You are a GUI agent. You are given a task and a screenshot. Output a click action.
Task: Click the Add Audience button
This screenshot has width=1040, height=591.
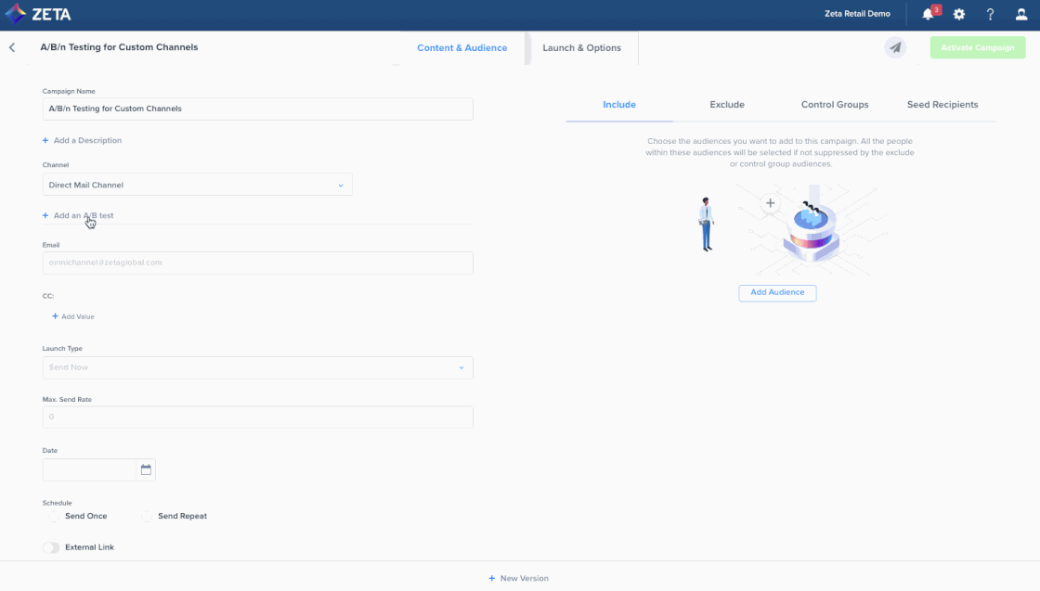pyautogui.click(x=777, y=292)
